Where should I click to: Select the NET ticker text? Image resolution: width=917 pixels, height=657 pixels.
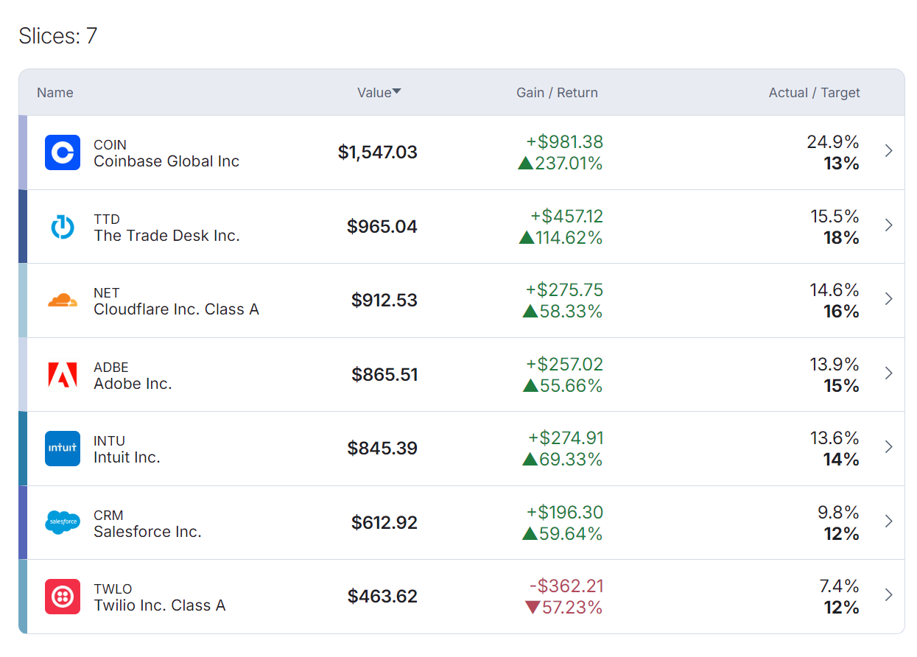[x=107, y=293]
